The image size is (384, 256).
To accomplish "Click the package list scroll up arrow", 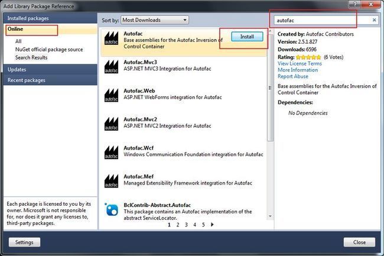I will (x=270, y=31).
